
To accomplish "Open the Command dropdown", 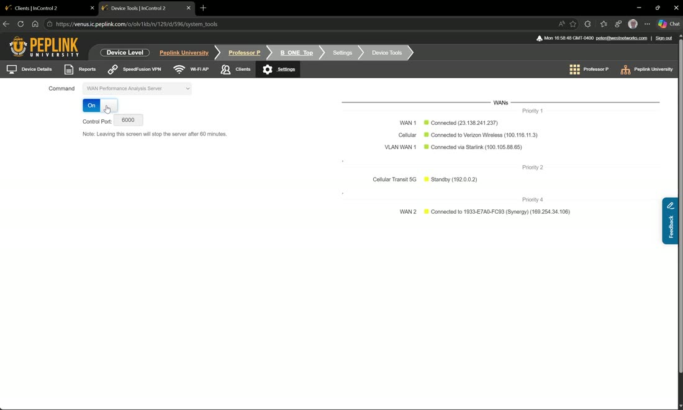I will click(137, 88).
